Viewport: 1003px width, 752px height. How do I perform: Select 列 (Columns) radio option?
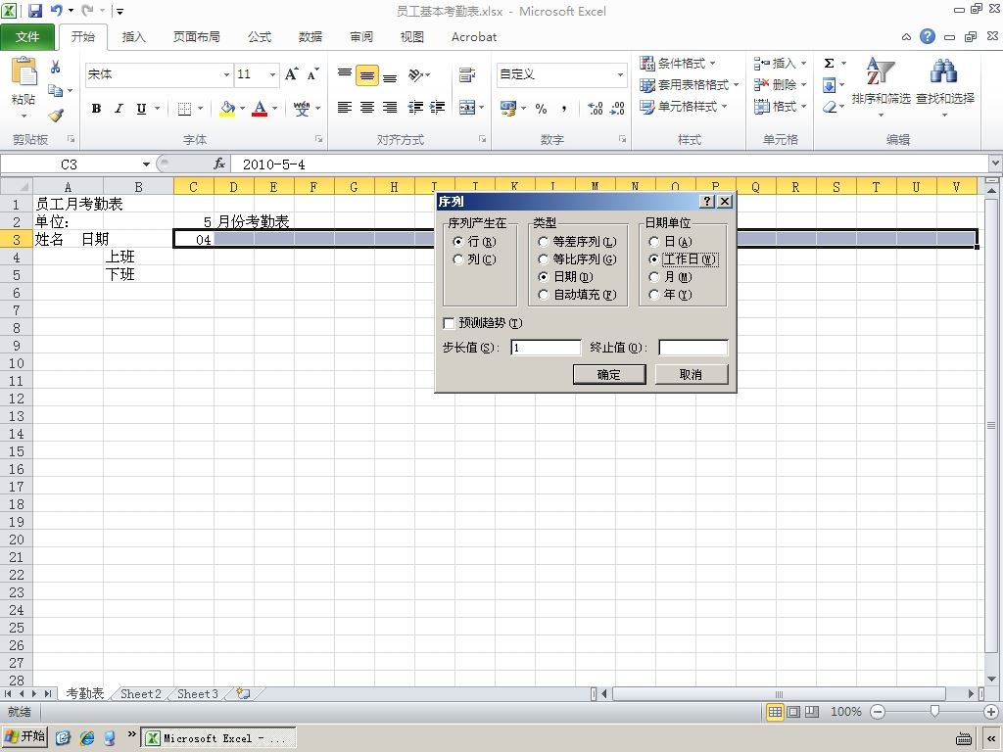point(458,258)
